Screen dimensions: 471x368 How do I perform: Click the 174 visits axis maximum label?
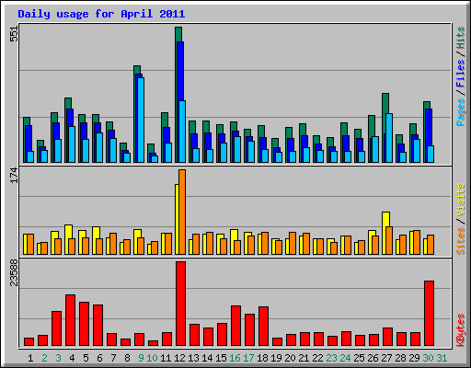(14, 176)
